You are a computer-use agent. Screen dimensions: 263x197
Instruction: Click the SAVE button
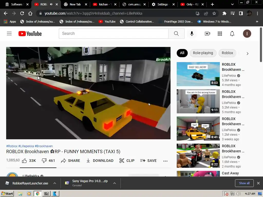(148, 161)
